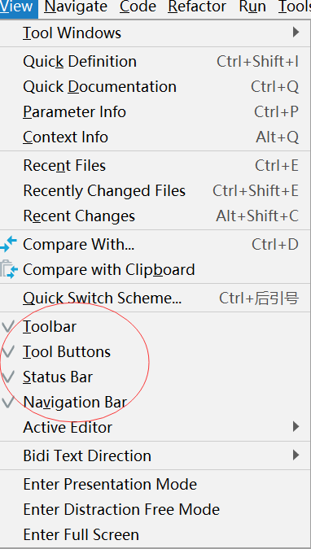Open Bidi Text Direction submenu
This screenshot has width=311, height=549.
coord(155,455)
